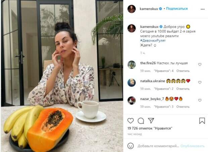The width and height of the screenshot is (208, 152).
Task: Open kamenskux profile avatar in header
Action: (132, 9)
